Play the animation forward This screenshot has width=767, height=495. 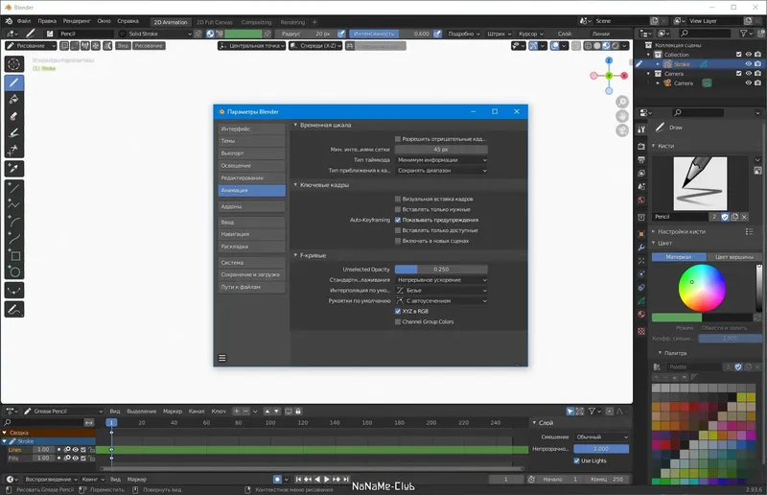(327, 480)
